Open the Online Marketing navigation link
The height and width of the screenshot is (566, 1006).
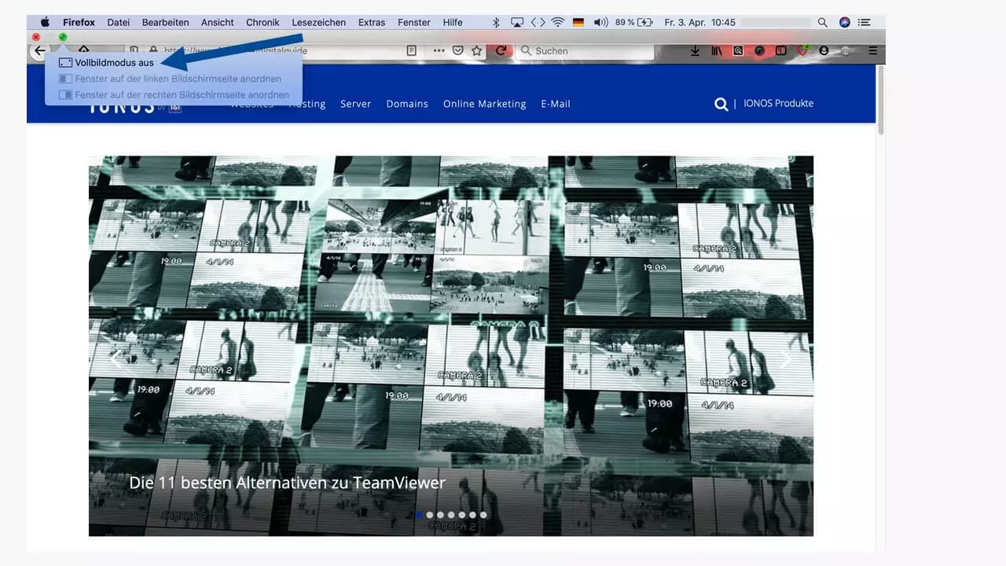(x=484, y=104)
